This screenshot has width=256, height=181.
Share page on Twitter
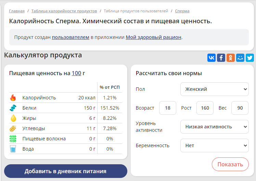(x=250, y=58)
